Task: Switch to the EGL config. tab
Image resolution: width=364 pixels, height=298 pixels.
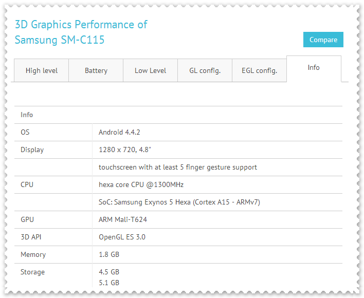Action: point(260,70)
